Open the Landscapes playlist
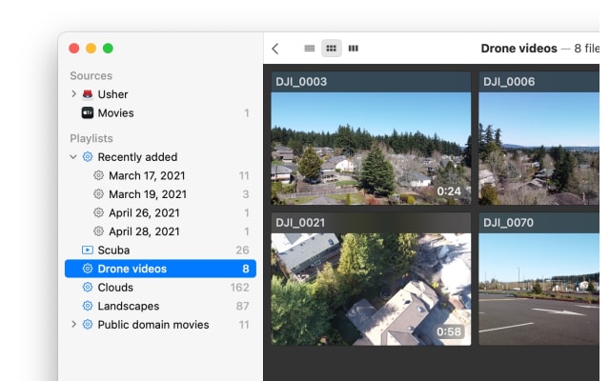 (160, 306)
